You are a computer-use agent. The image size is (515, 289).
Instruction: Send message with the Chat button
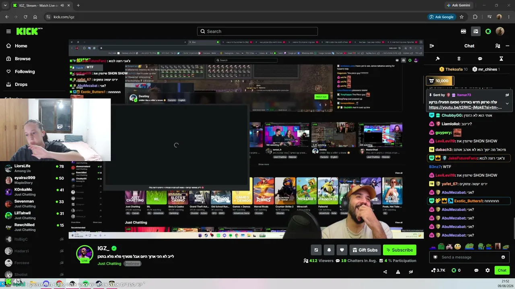click(x=502, y=270)
